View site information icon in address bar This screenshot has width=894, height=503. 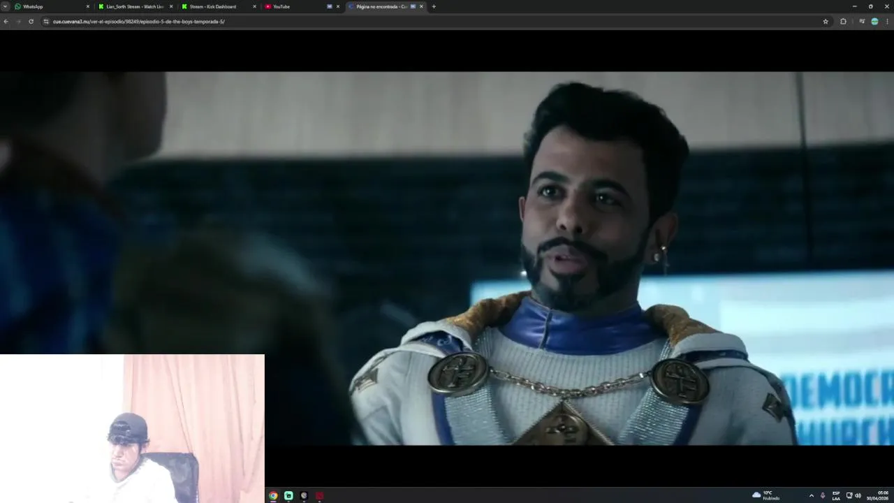pyautogui.click(x=46, y=22)
